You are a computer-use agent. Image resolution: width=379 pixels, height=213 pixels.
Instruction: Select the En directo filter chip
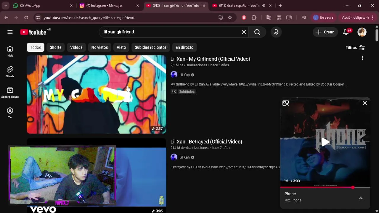coord(184,47)
